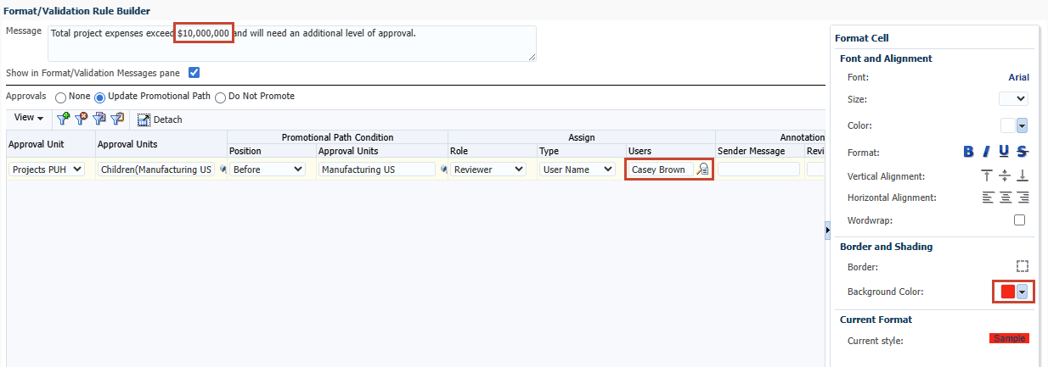Set vertical alignment to top
Viewport: 1048px width, 367px height.
pyautogui.click(x=987, y=175)
